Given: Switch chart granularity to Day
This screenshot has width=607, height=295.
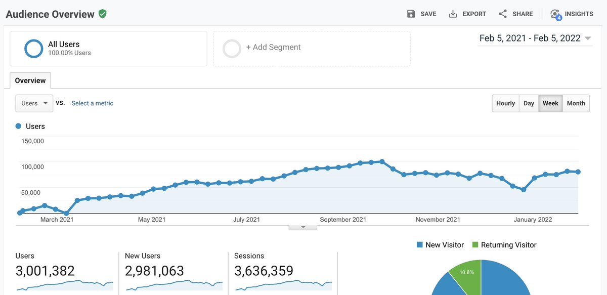Looking at the screenshot, I should (529, 103).
